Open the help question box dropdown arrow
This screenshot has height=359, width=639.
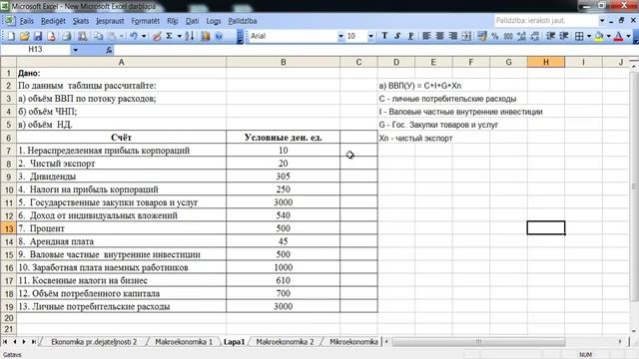[602, 20]
